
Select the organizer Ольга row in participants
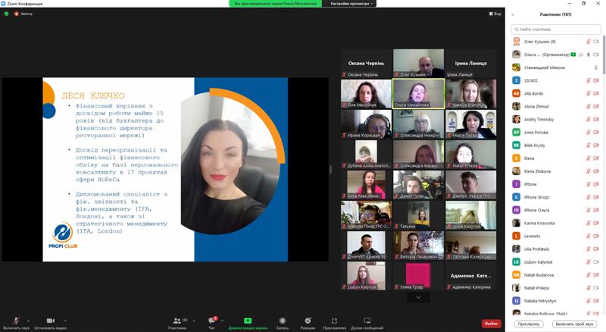[x=556, y=55]
